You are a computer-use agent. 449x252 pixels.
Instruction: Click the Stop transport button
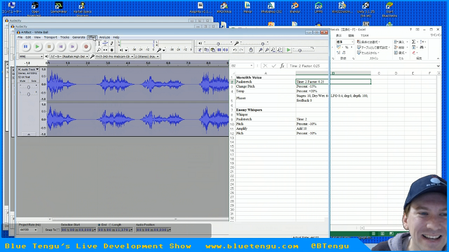pos(49,46)
